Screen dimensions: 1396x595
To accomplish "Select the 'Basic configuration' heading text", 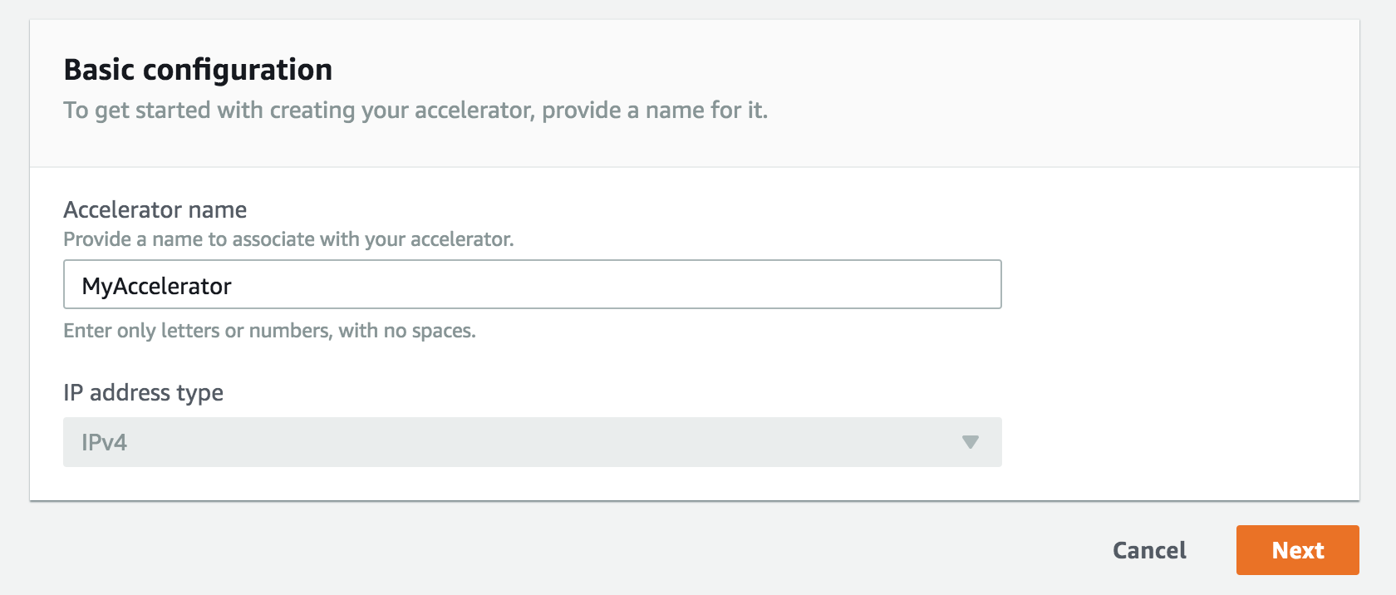I will [198, 70].
